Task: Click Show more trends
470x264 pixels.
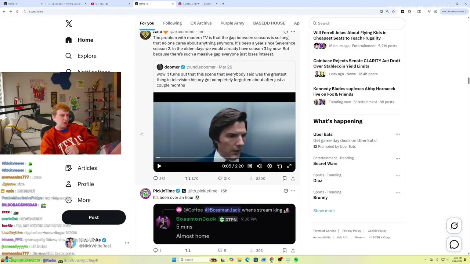Action: 324,211
